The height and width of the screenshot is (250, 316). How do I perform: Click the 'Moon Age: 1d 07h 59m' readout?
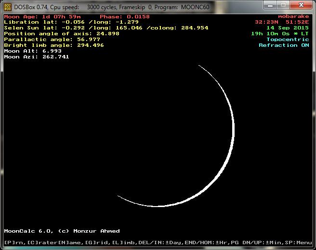tap(42, 17)
